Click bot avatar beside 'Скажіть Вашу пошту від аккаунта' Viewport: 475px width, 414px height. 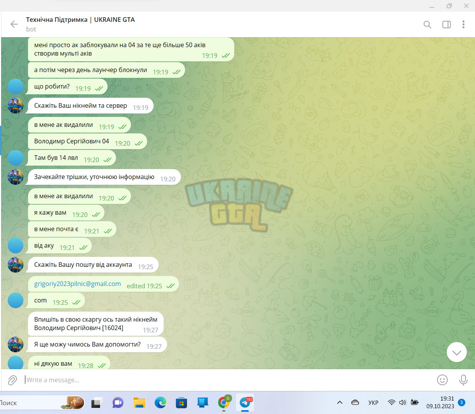click(16, 265)
